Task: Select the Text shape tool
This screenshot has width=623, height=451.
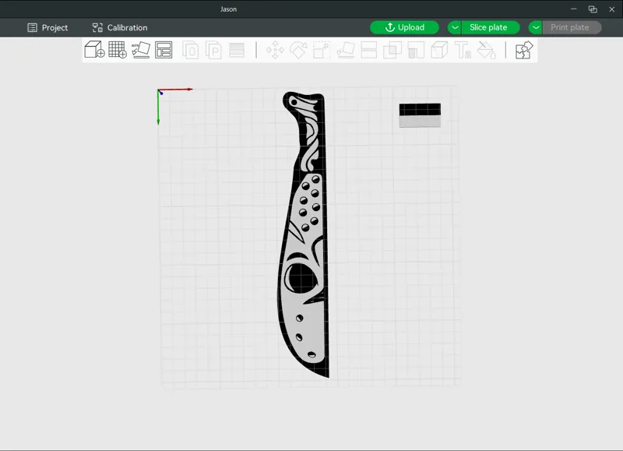Action: 463,51
